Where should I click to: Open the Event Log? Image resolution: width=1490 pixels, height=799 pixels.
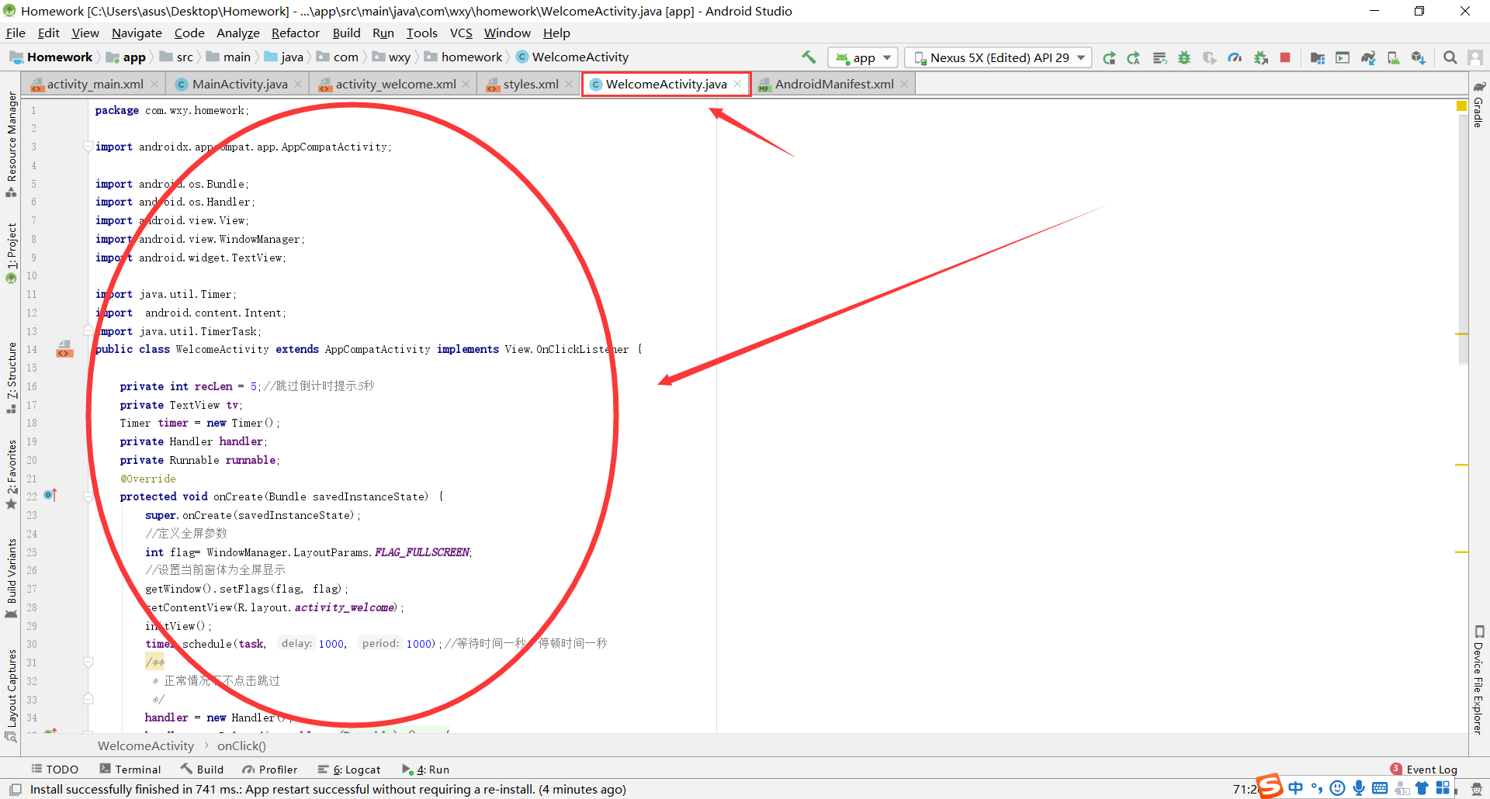(1424, 769)
